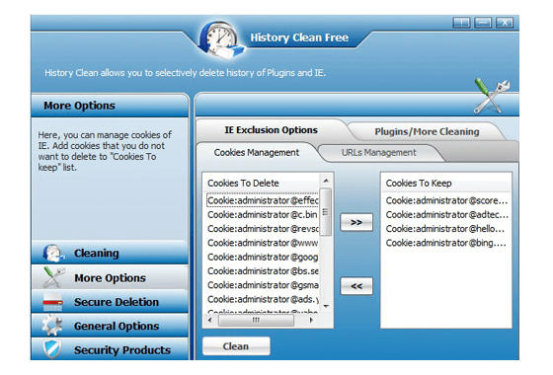The height and width of the screenshot is (375, 553).
Task: Select Cookie:administrator@revsc entry
Action: click(263, 228)
